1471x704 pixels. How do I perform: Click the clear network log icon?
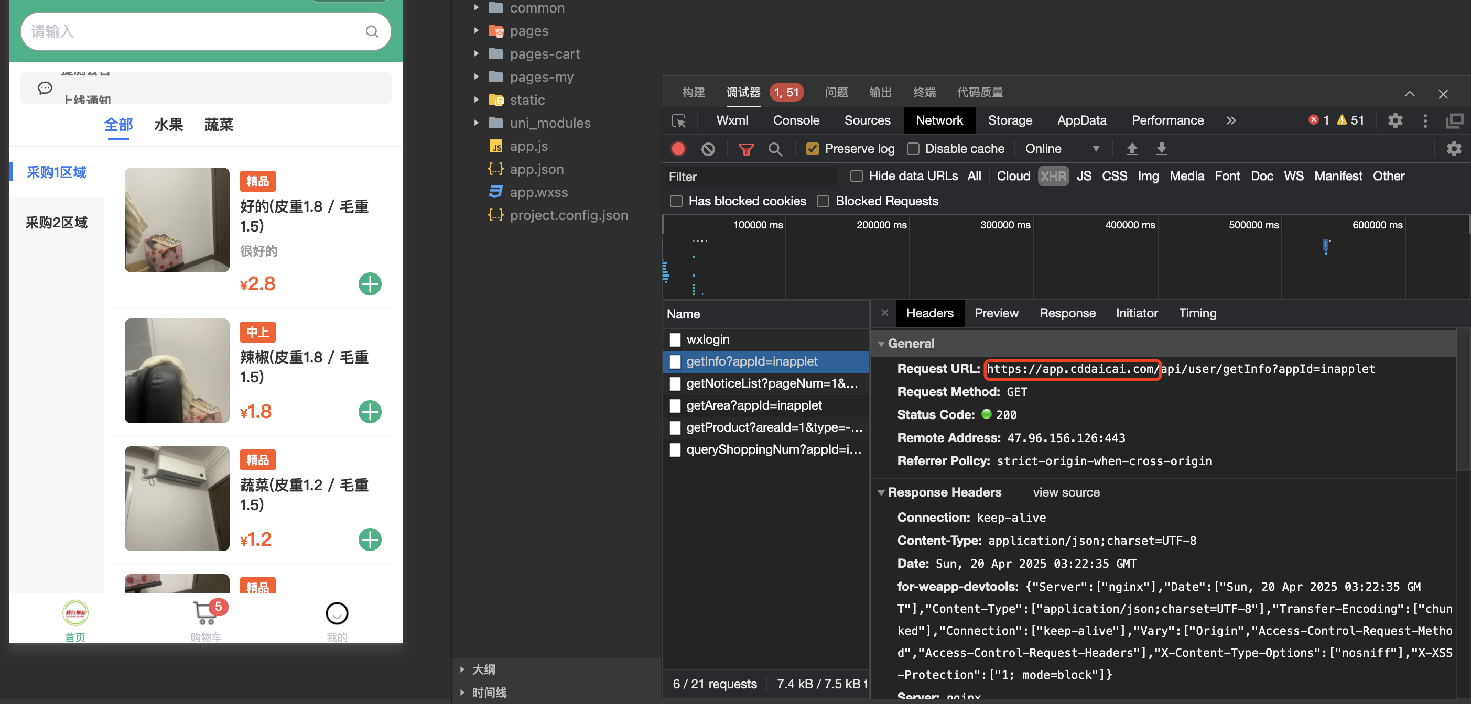coord(708,149)
